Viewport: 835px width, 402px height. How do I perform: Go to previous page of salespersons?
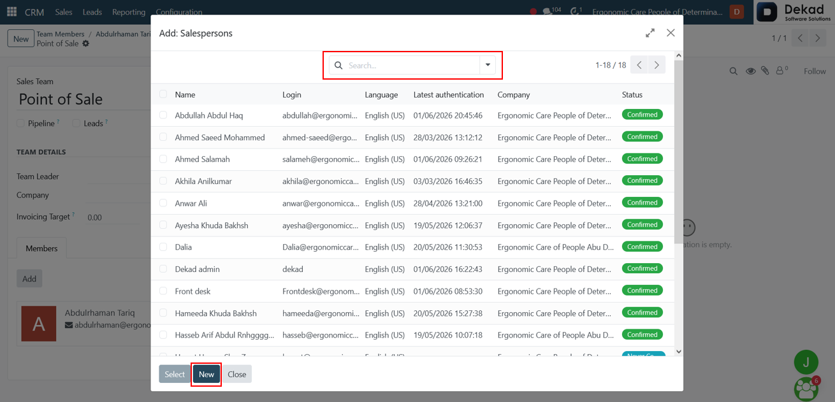[x=639, y=65]
